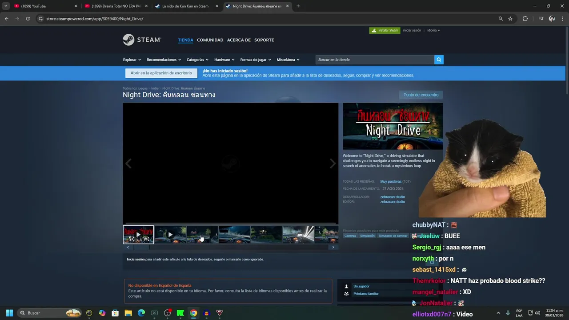Close the Night Drive tab

pyautogui.click(x=287, y=6)
